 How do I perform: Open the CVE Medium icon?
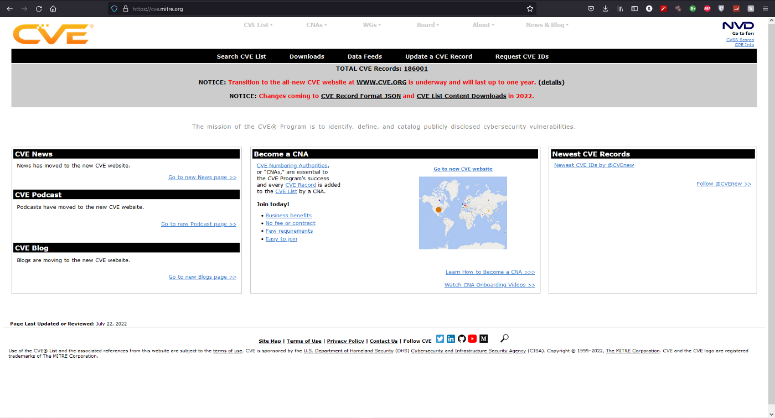click(x=483, y=339)
